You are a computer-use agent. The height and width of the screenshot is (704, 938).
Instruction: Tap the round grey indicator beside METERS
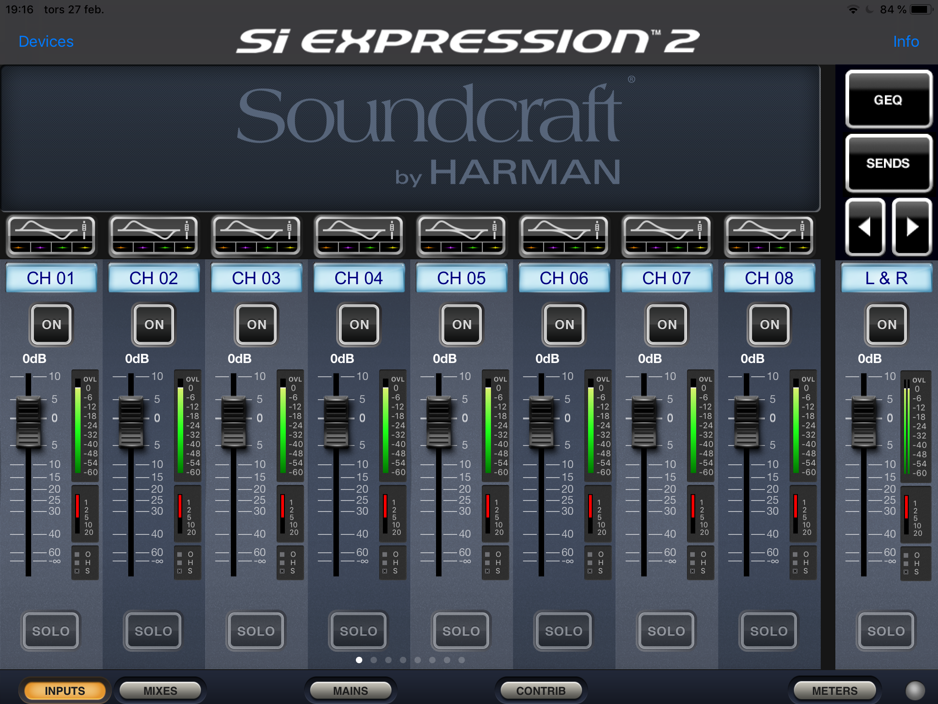point(915,690)
